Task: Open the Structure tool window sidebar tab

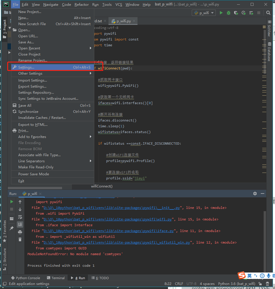Action: coord(5,259)
